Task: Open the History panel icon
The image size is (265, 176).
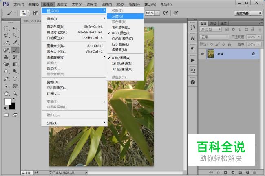Action: 192,27
